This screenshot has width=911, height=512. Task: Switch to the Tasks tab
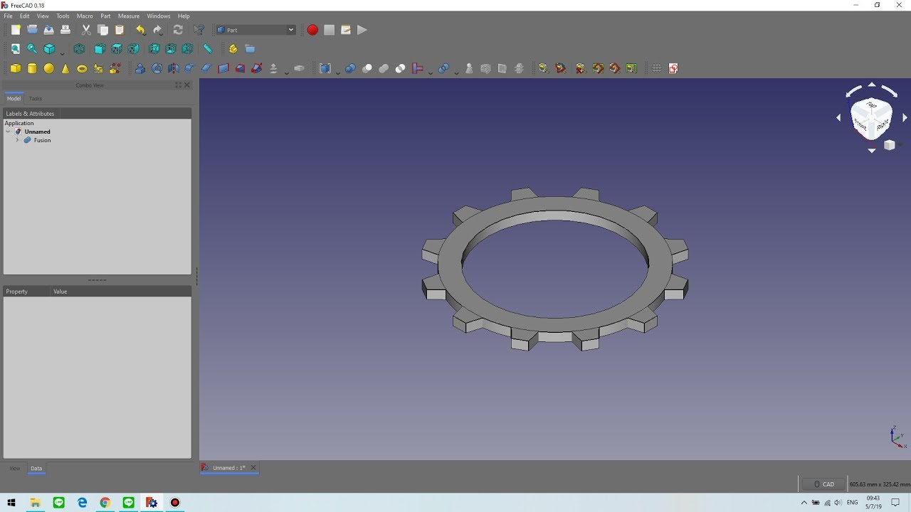[36, 99]
